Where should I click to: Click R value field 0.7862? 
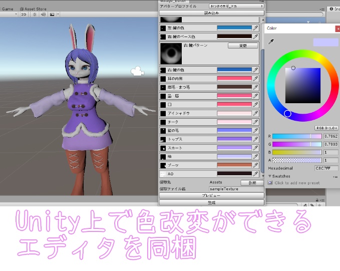[331, 136]
